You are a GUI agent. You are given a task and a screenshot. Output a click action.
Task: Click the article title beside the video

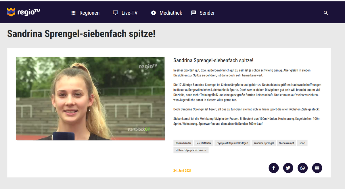click(213, 61)
